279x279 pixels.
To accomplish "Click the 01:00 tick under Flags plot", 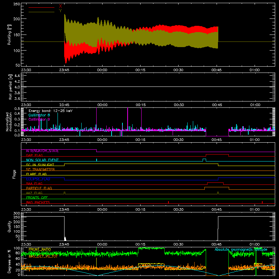I will [255, 210].
